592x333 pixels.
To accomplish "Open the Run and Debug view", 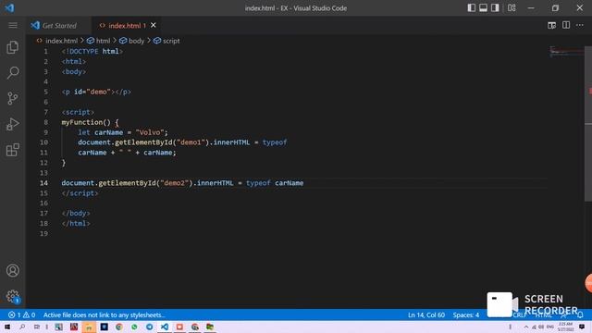I will [12, 124].
